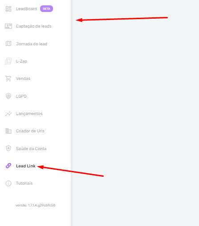199x226 pixels.
Task: Click the L-Zap chat icon
Action: point(8,61)
